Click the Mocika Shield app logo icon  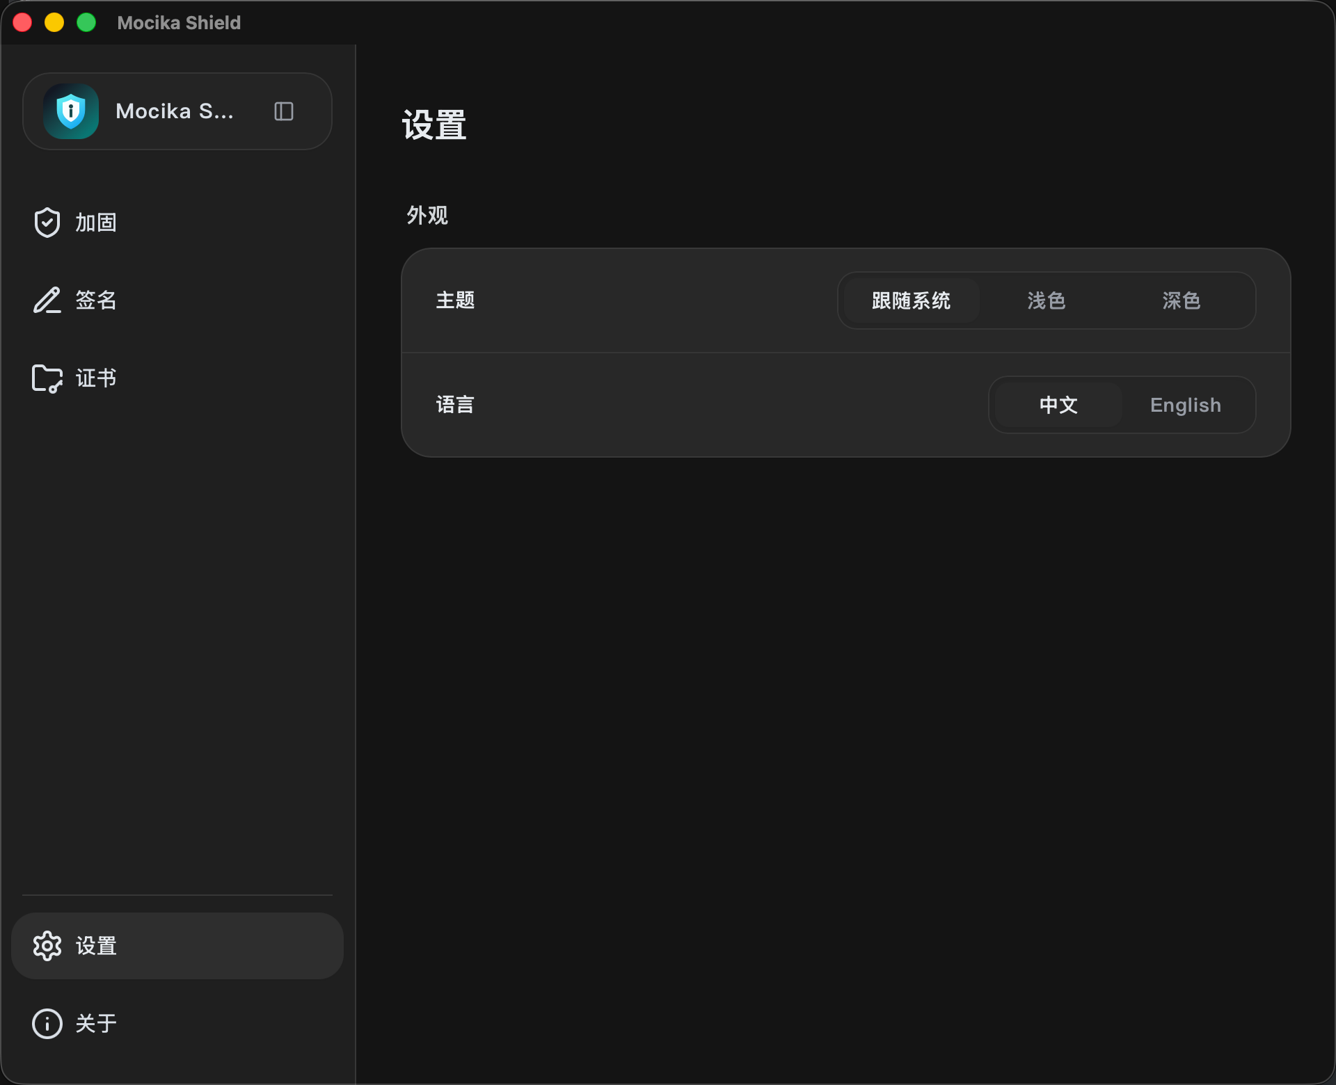tap(71, 111)
